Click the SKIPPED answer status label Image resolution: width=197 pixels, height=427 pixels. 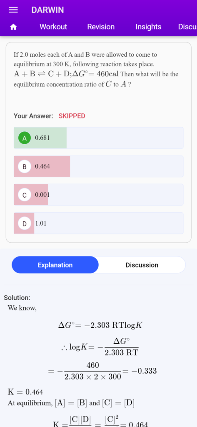[x=72, y=116]
